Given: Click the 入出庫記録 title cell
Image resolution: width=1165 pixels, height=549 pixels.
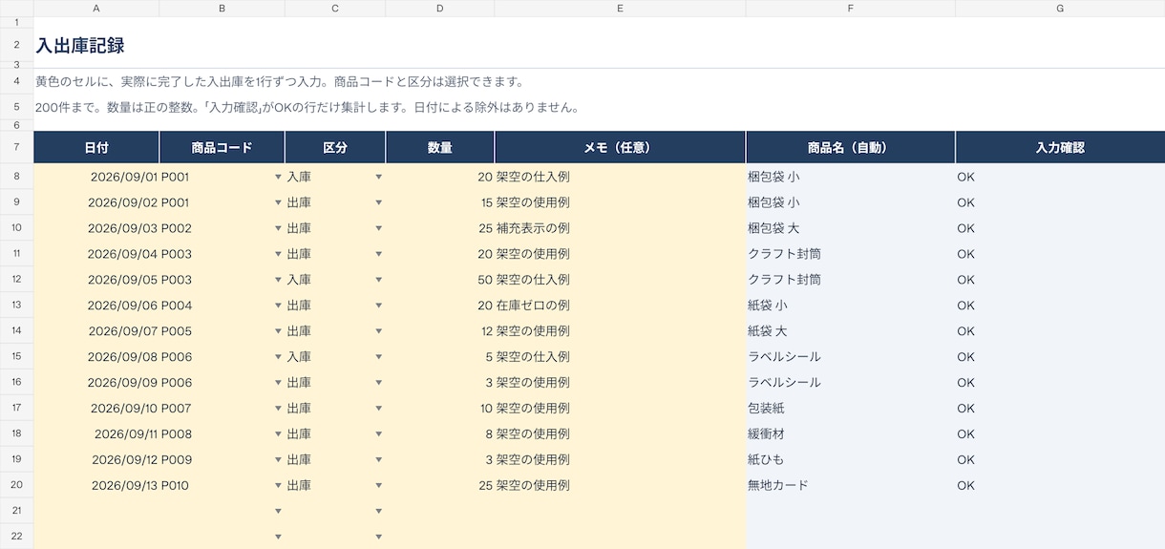Looking at the screenshot, I should (80, 46).
